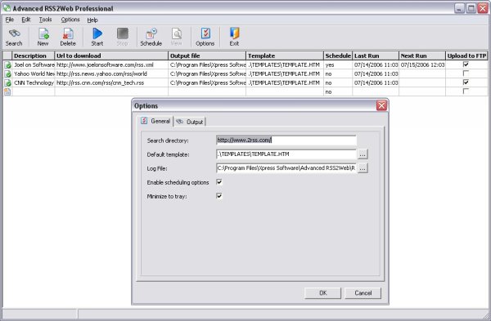
Task: Open the Tools menu
Action: pyautogui.click(x=45, y=20)
